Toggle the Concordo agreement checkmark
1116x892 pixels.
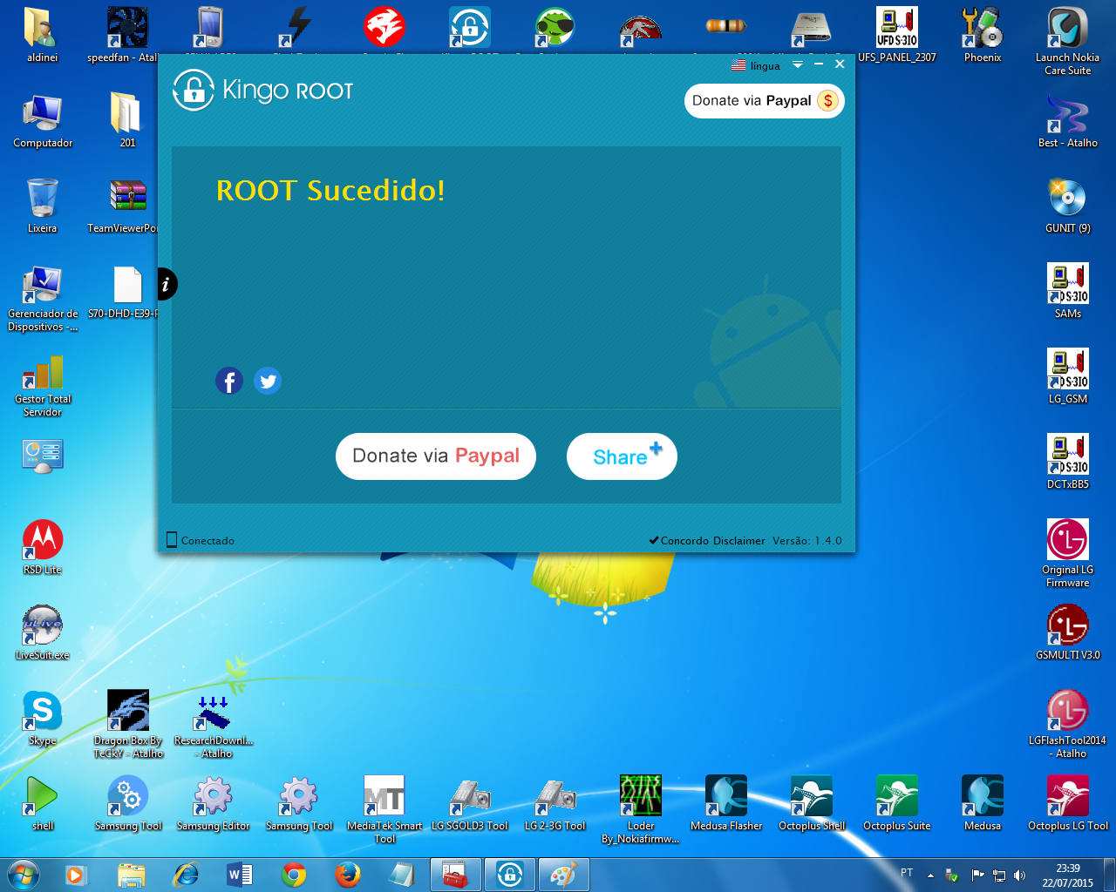click(x=654, y=540)
